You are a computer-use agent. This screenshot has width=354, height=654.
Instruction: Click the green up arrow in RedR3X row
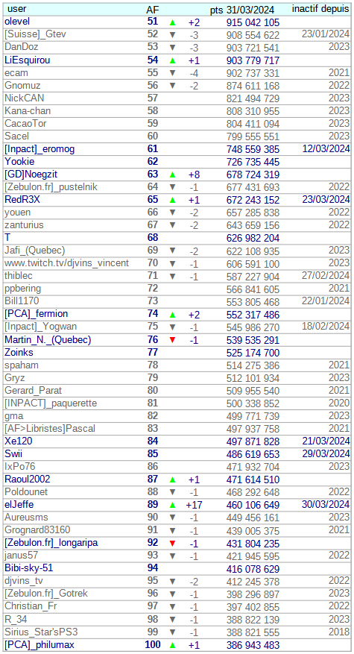pyautogui.click(x=173, y=200)
